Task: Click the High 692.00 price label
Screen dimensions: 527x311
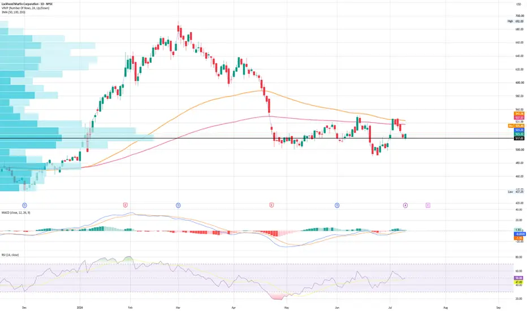Action: click(x=516, y=21)
